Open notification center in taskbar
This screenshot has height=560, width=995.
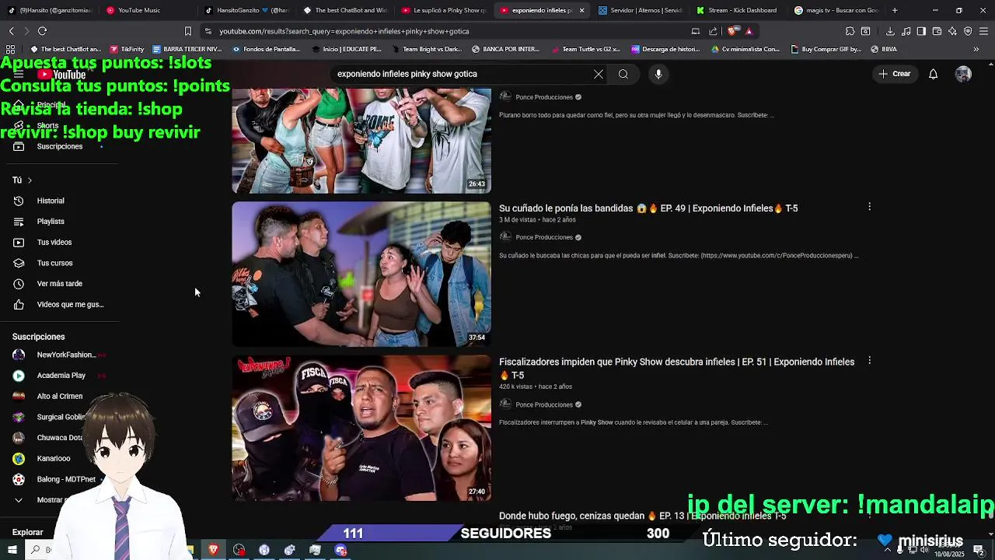point(979,551)
